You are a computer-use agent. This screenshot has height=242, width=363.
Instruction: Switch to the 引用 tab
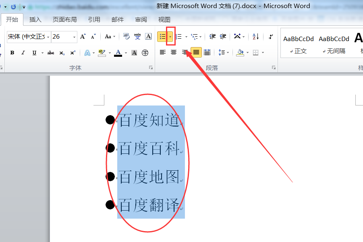[94, 19]
